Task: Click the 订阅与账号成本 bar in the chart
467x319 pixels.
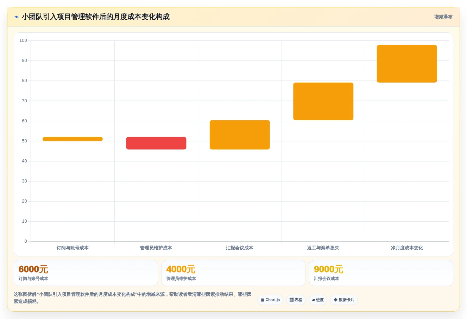Action: tap(72, 139)
